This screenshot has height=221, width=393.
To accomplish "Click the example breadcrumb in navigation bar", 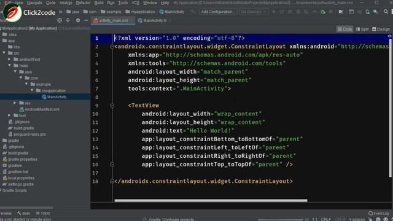I will click(111, 12).
